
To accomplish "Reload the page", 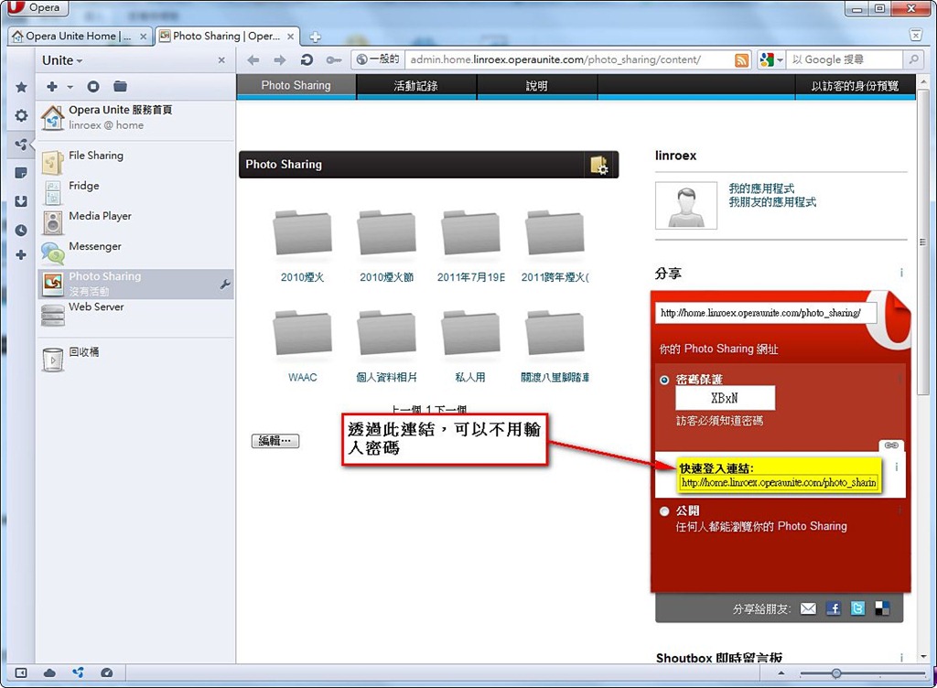I will 307,59.
